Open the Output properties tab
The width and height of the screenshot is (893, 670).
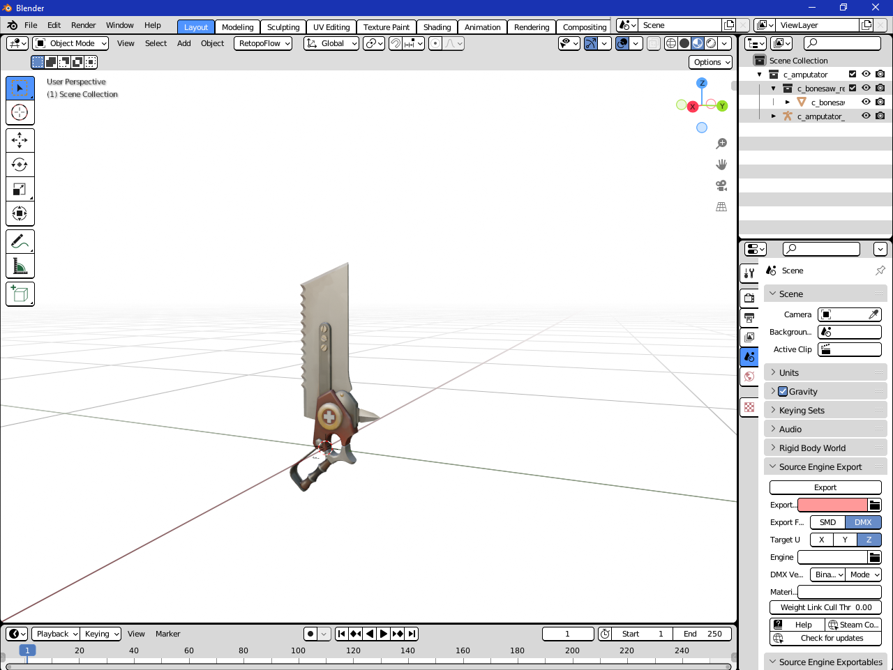tap(749, 318)
